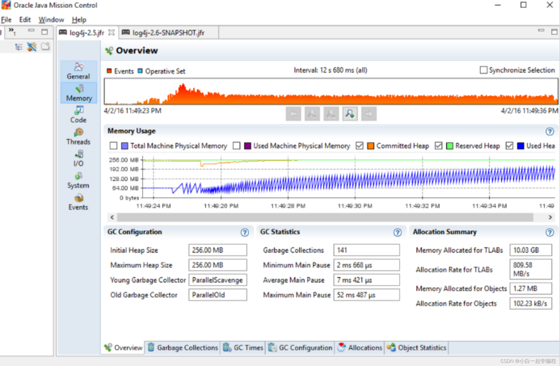
Task: Click the Initial Heap Size field
Action: pos(217,250)
